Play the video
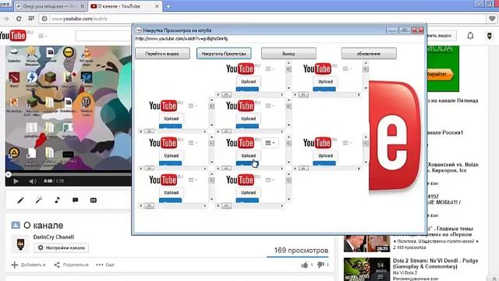This screenshot has height=281, width=499. [x=16, y=181]
